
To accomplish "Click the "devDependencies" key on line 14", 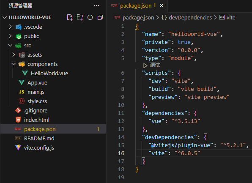I will [x=170, y=137].
